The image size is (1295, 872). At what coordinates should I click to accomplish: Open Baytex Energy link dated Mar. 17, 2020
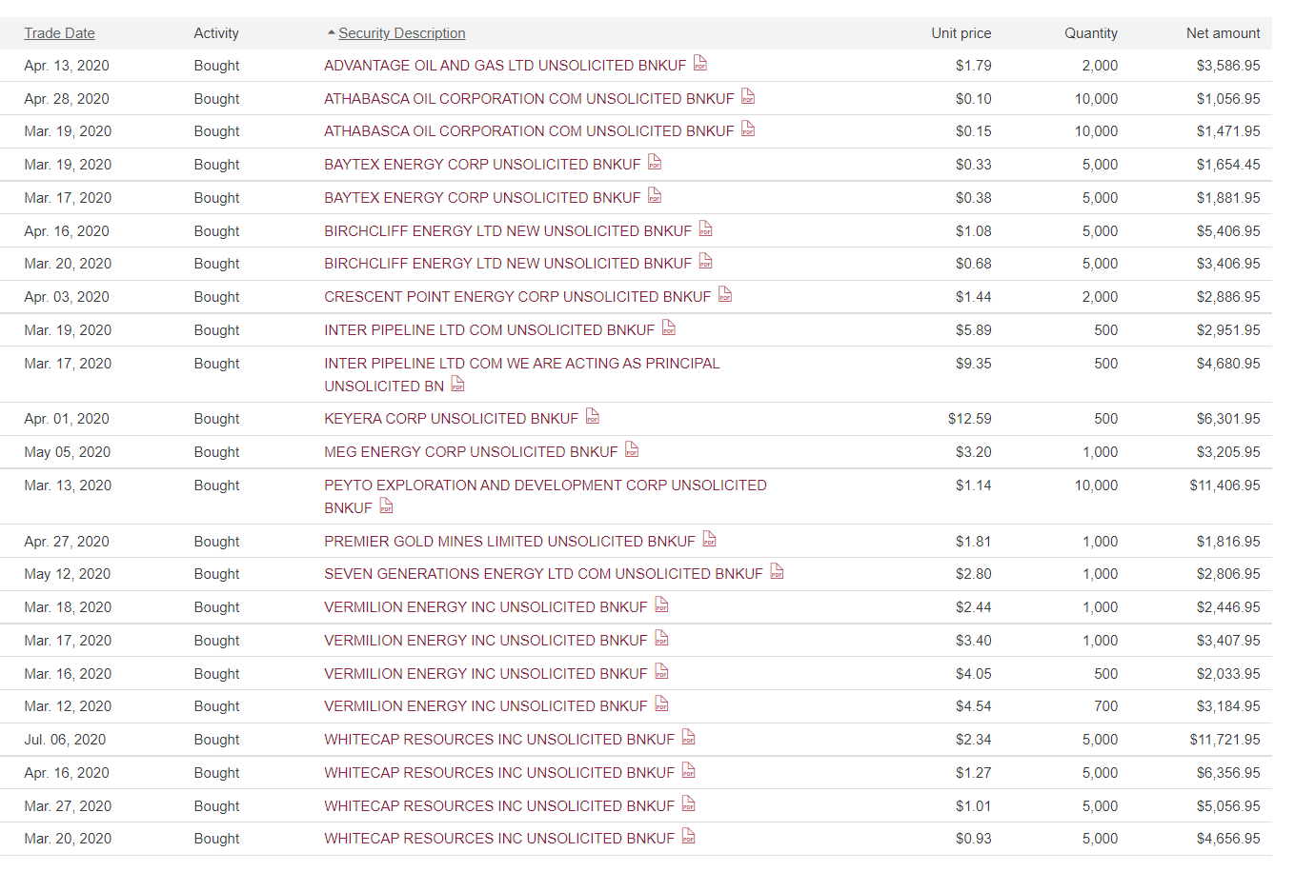pyautogui.click(x=482, y=198)
